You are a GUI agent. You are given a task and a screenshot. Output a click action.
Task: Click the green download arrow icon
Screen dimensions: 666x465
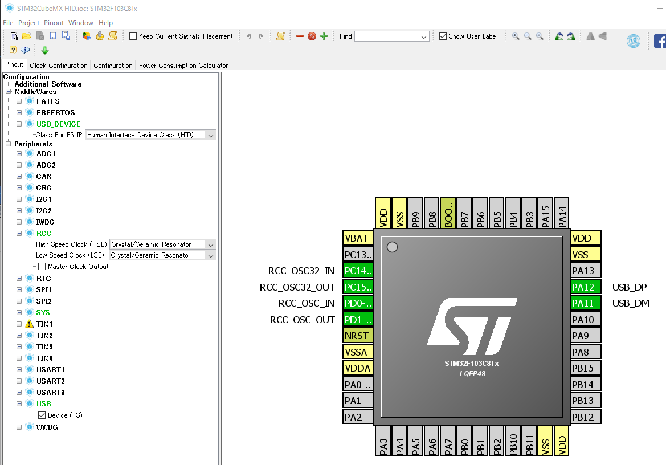pos(45,51)
